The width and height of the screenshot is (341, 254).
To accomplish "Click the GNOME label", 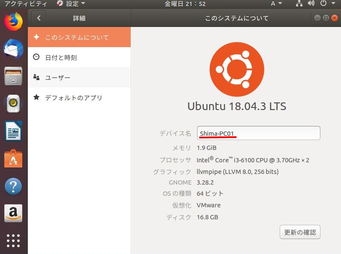I will point(180,182).
